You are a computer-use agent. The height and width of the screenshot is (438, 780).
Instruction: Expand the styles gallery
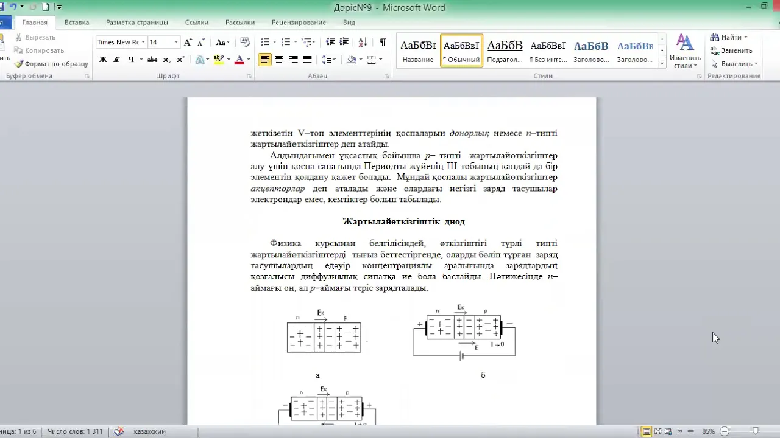tap(662, 63)
